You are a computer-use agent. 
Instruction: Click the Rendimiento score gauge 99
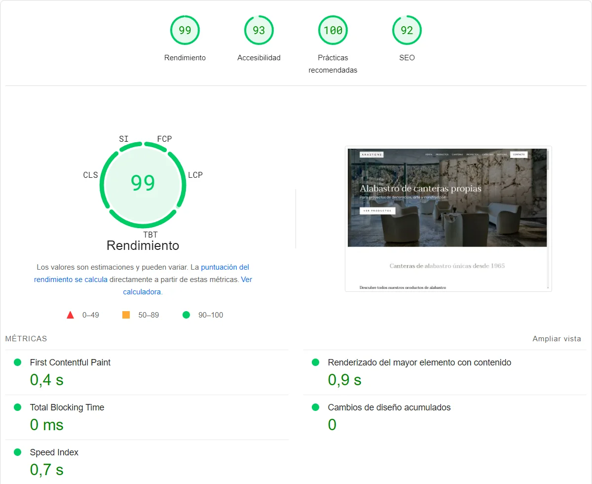coord(185,31)
